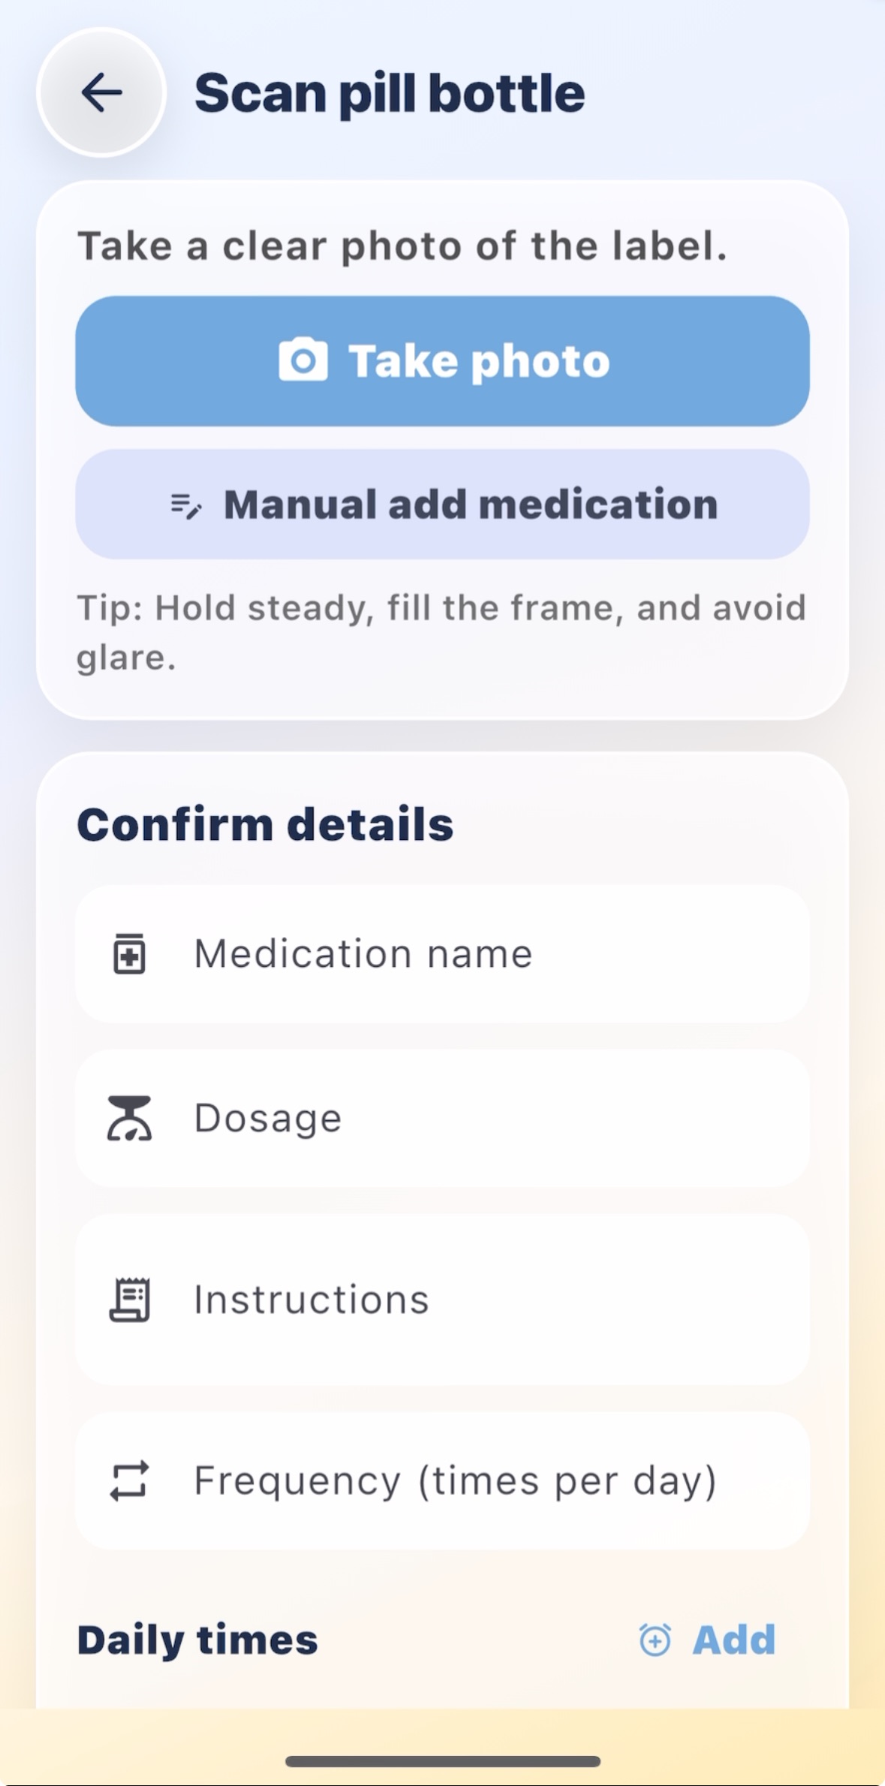Tap the dosage scale icon
The width and height of the screenshot is (885, 1786).
pyautogui.click(x=129, y=1118)
